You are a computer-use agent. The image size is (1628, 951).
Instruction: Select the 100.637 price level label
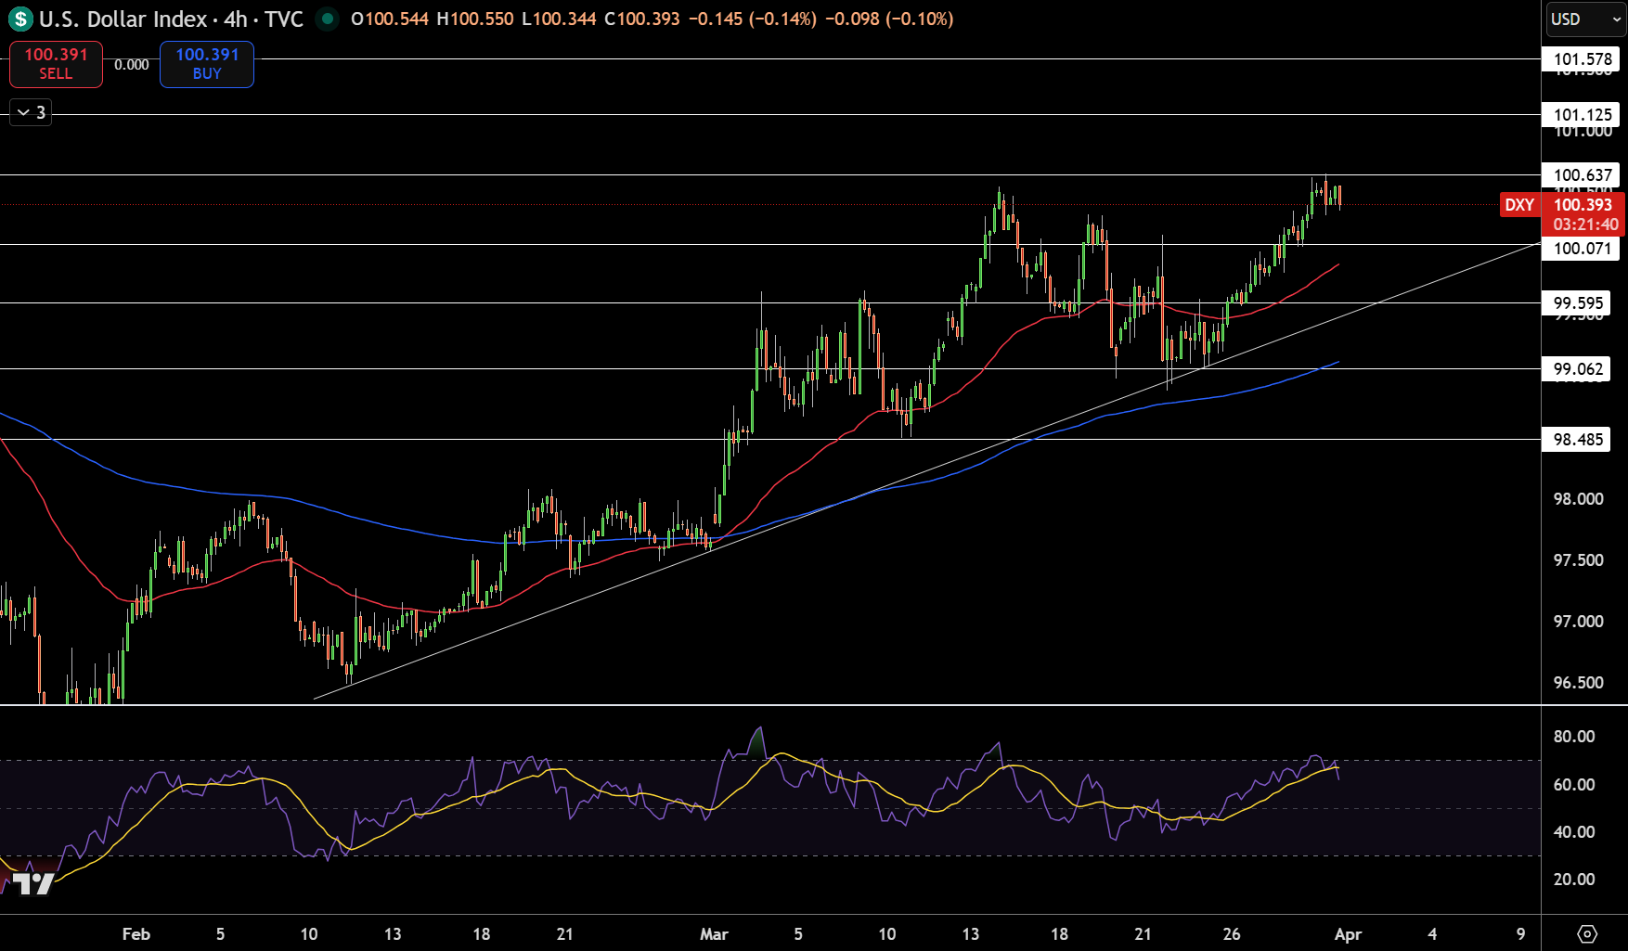(x=1582, y=175)
